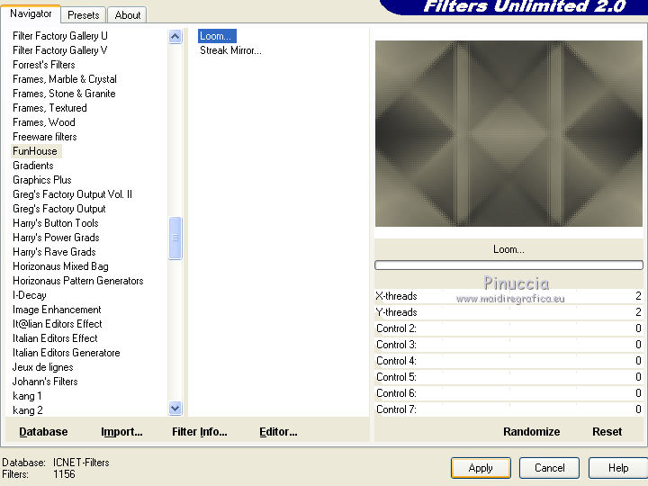Click Apply to run the filter

(x=481, y=468)
